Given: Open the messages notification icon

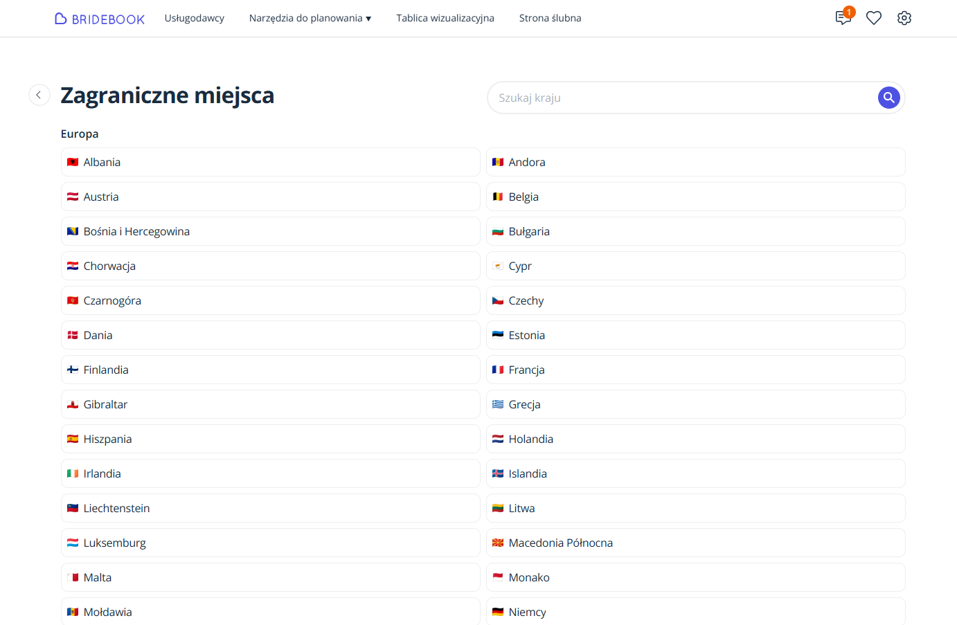Looking at the screenshot, I should click(843, 18).
